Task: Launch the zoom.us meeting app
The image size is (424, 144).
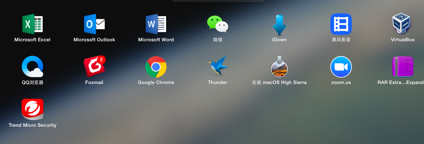Action: (341, 67)
